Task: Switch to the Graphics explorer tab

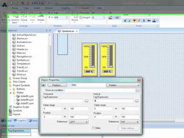Action: (20, 120)
